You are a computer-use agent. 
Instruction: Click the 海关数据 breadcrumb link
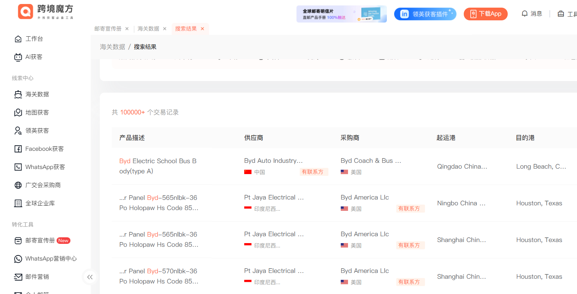click(x=112, y=47)
